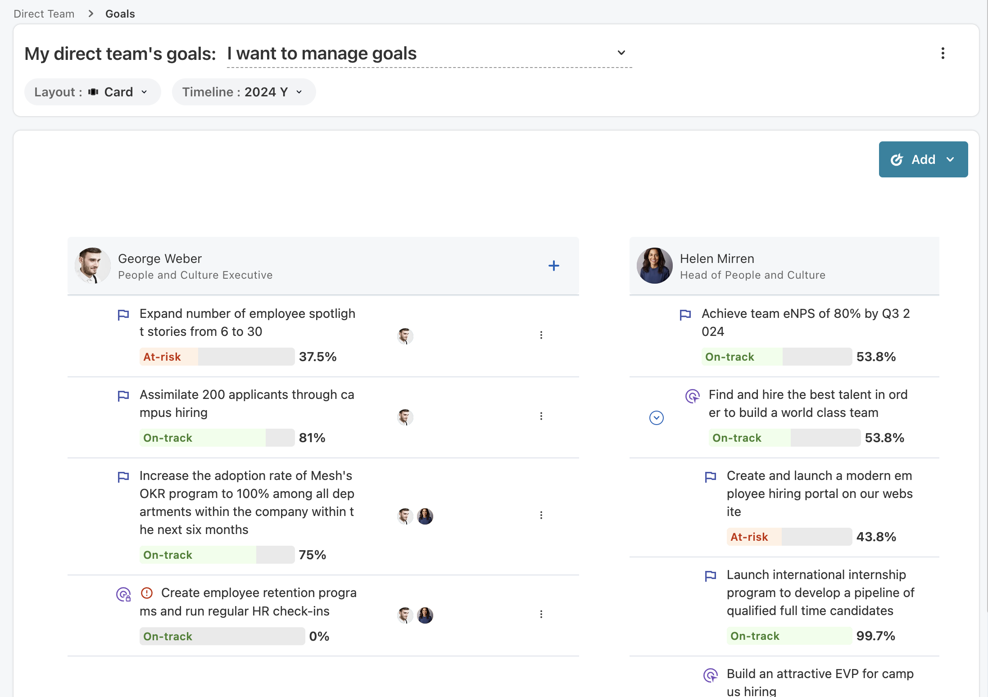Go to Direct Team breadcrumb
The height and width of the screenshot is (697, 988).
[44, 14]
